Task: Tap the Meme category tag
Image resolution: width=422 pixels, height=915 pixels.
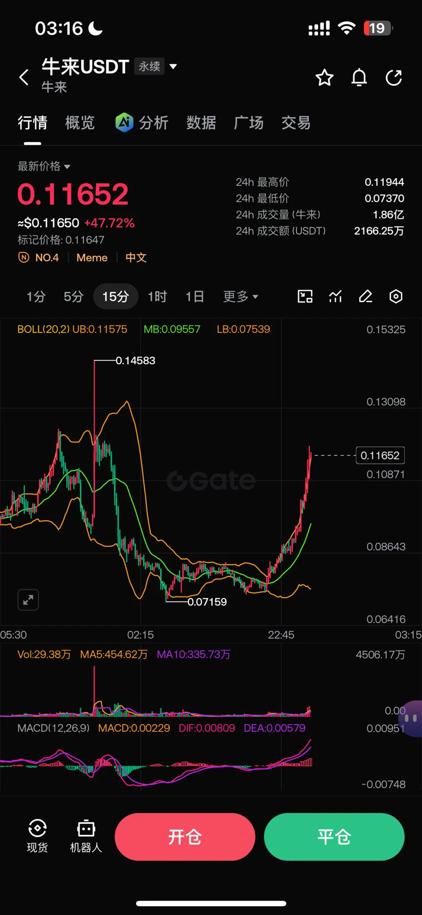Action: (x=92, y=258)
